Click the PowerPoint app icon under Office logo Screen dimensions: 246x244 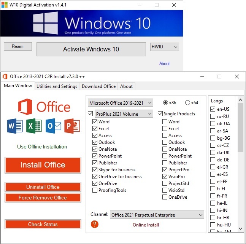click(72, 126)
